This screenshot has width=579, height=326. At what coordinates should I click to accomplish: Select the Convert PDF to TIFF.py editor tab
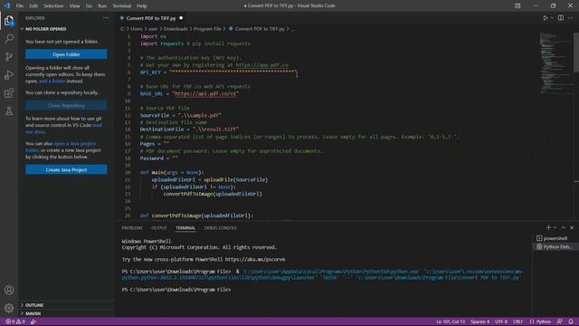point(151,18)
